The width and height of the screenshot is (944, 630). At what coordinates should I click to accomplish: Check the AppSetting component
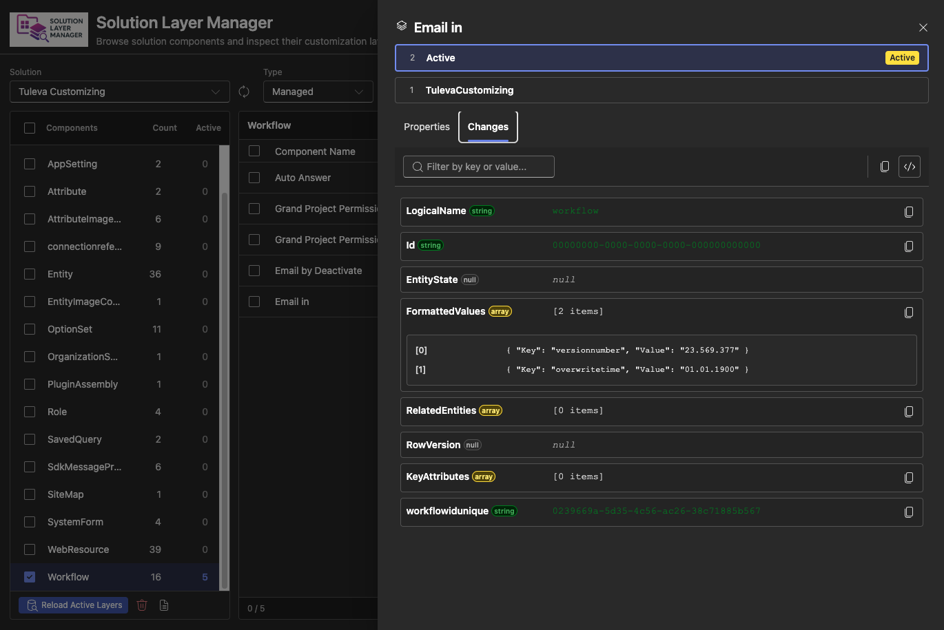(30, 164)
